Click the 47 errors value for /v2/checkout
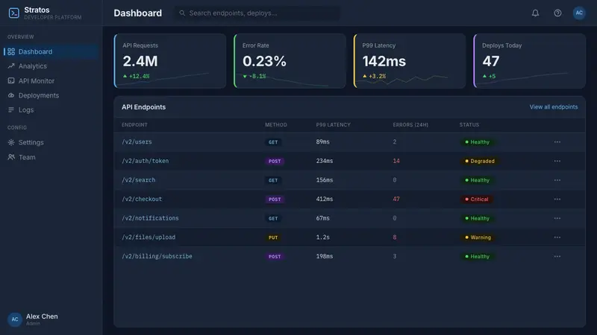This screenshot has height=335, width=597. click(396, 199)
